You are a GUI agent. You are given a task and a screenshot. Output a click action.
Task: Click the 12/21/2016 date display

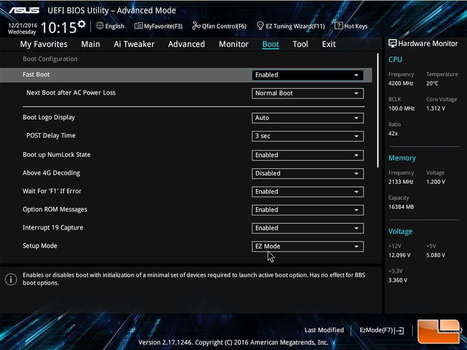22,25
